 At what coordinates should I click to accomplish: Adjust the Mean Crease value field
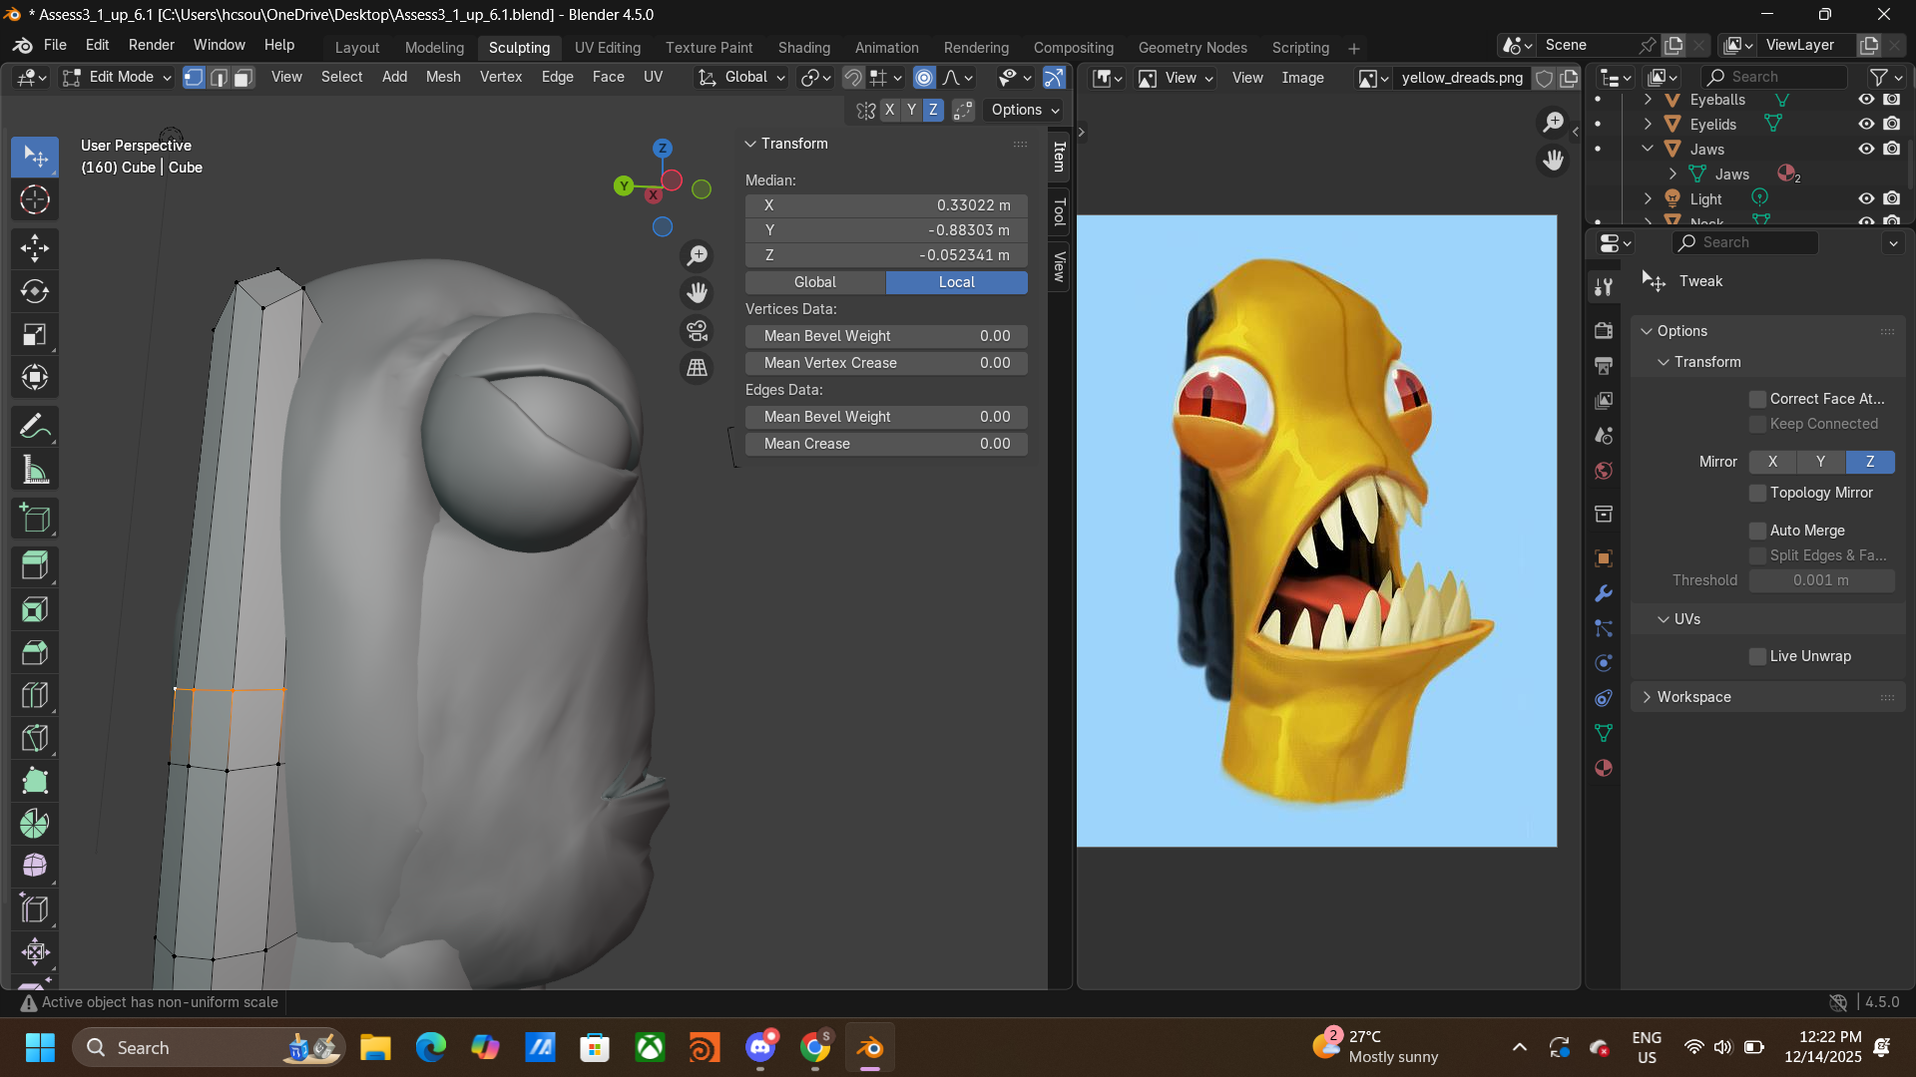coord(886,444)
